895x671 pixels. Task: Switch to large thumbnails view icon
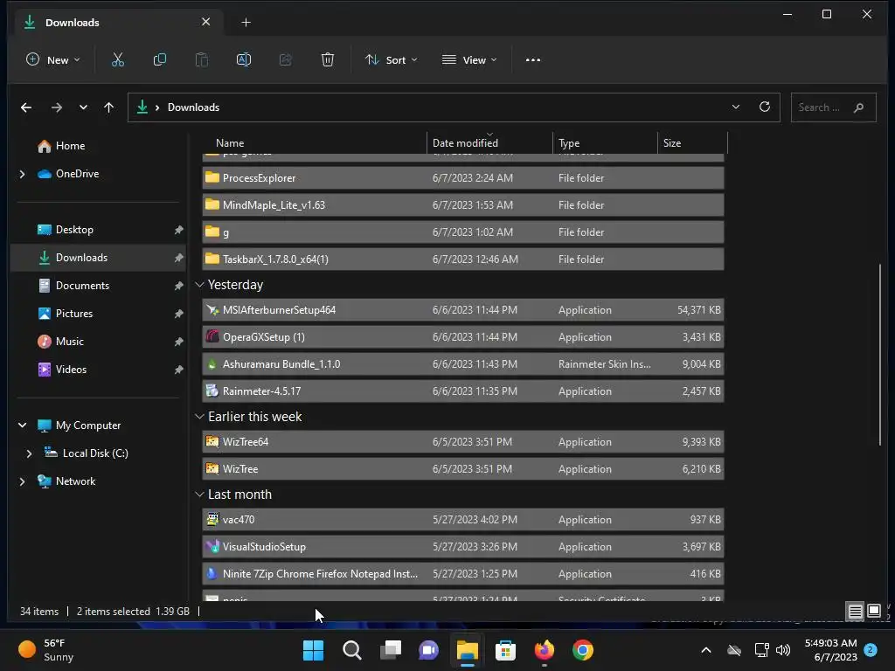click(874, 611)
